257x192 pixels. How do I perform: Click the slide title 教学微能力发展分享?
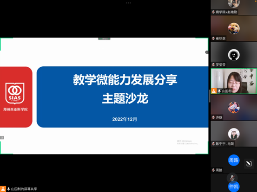[125, 80]
